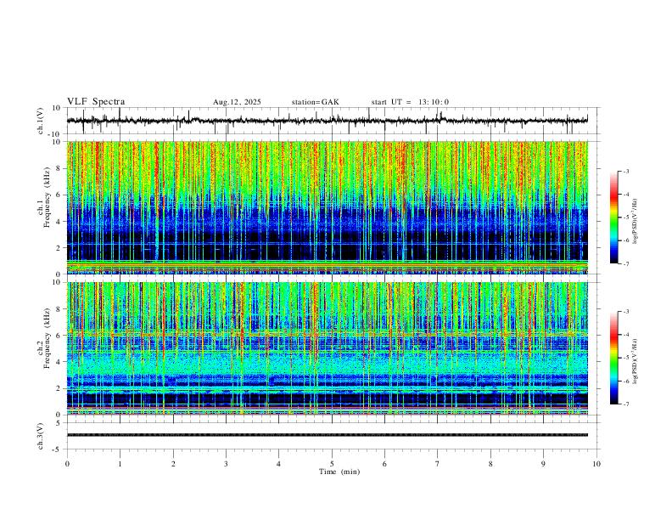Click the ch.1(V) waveform trace
This screenshot has width=672, height=520.
tap(328, 121)
